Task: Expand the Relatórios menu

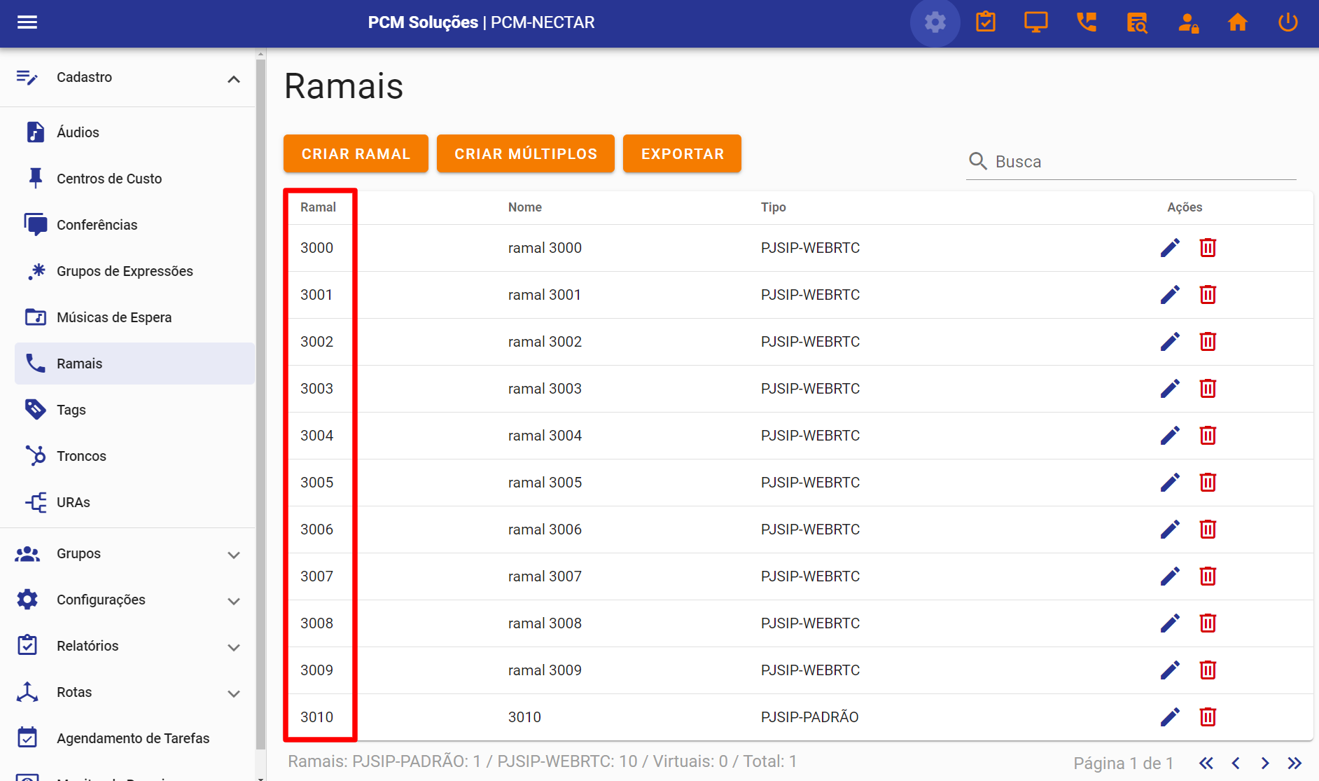Action: 234,647
